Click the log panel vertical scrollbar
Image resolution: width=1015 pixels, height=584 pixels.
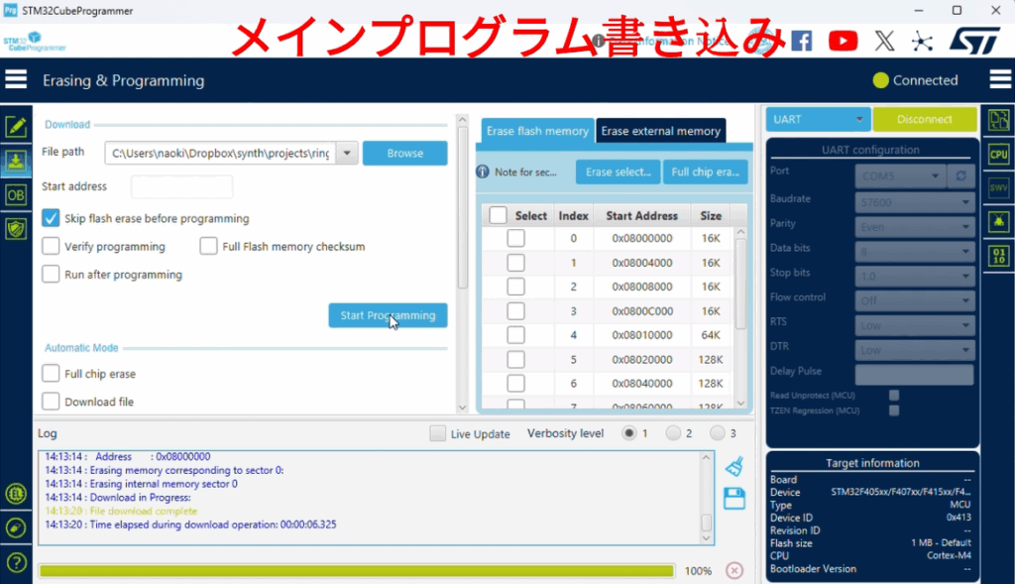click(706, 497)
